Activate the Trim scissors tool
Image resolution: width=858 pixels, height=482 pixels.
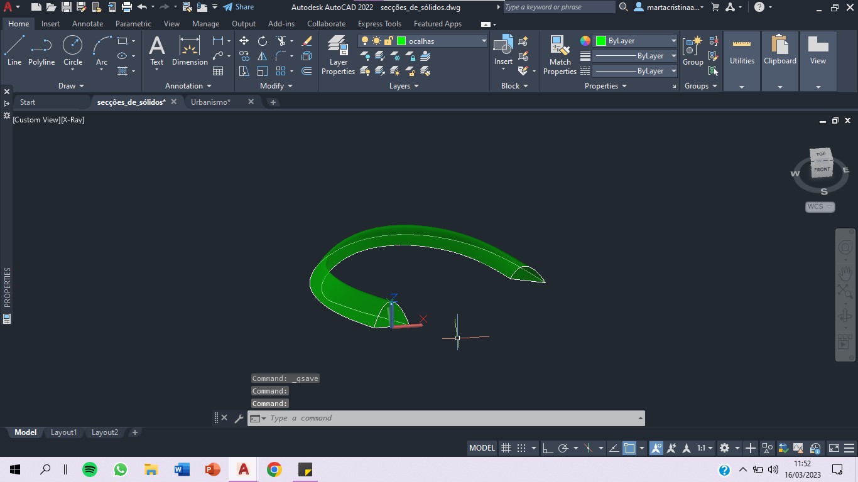click(281, 41)
